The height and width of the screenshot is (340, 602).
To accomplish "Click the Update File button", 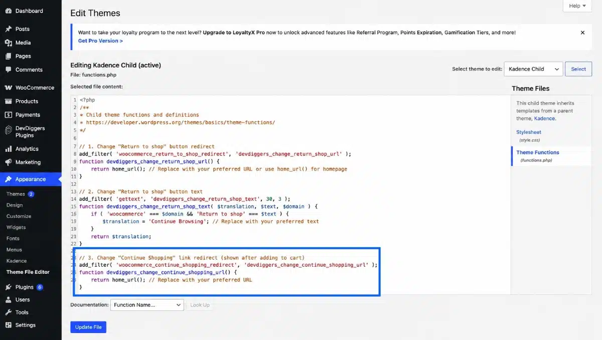I will (x=88, y=327).
